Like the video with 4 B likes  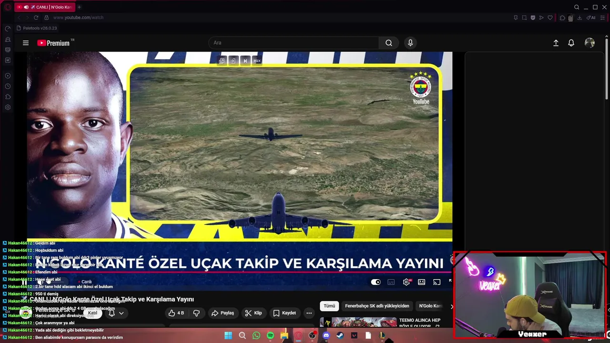click(x=176, y=313)
